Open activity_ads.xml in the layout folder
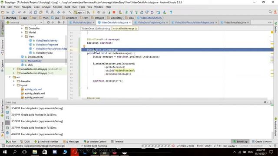This screenshot has height=156, width=278. pos(33,89)
